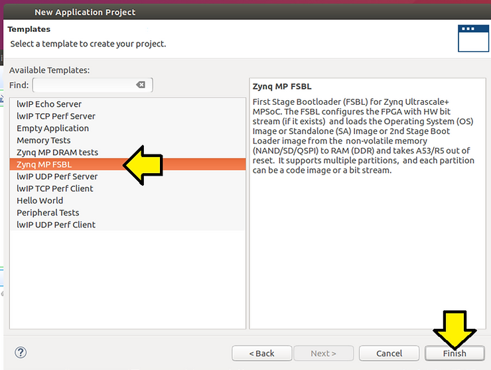Choose Memory Tests template
This screenshot has height=370, width=491.
[128, 140]
